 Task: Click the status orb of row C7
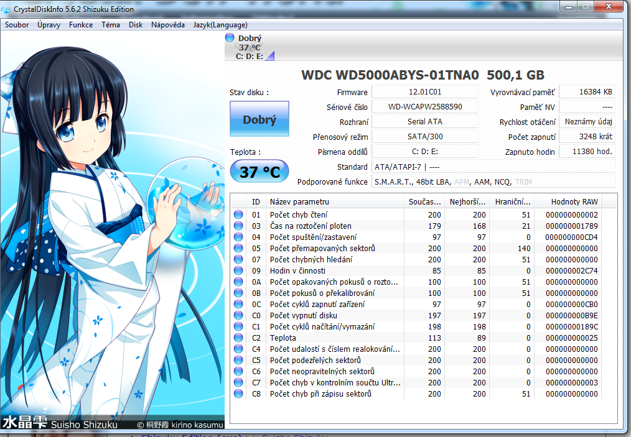pyautogui.click(x=238, y=383)
